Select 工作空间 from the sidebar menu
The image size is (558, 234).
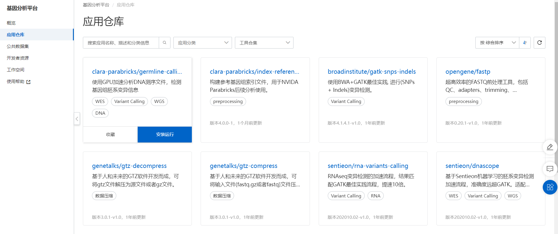click(x=16, y=70)
